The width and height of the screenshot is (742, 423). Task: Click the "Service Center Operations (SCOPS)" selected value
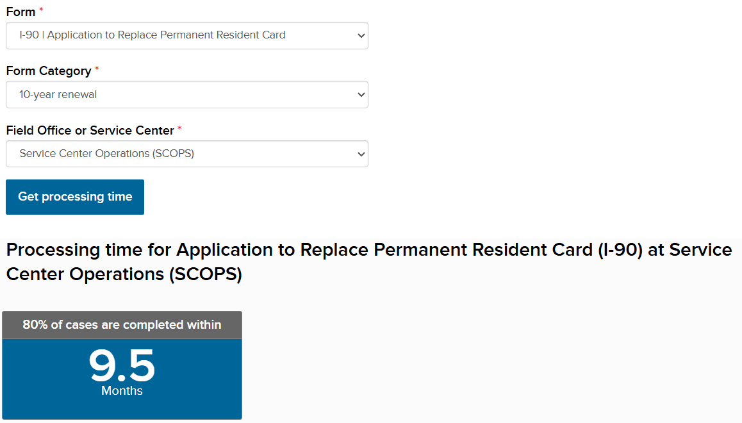[x=106, y=154]
